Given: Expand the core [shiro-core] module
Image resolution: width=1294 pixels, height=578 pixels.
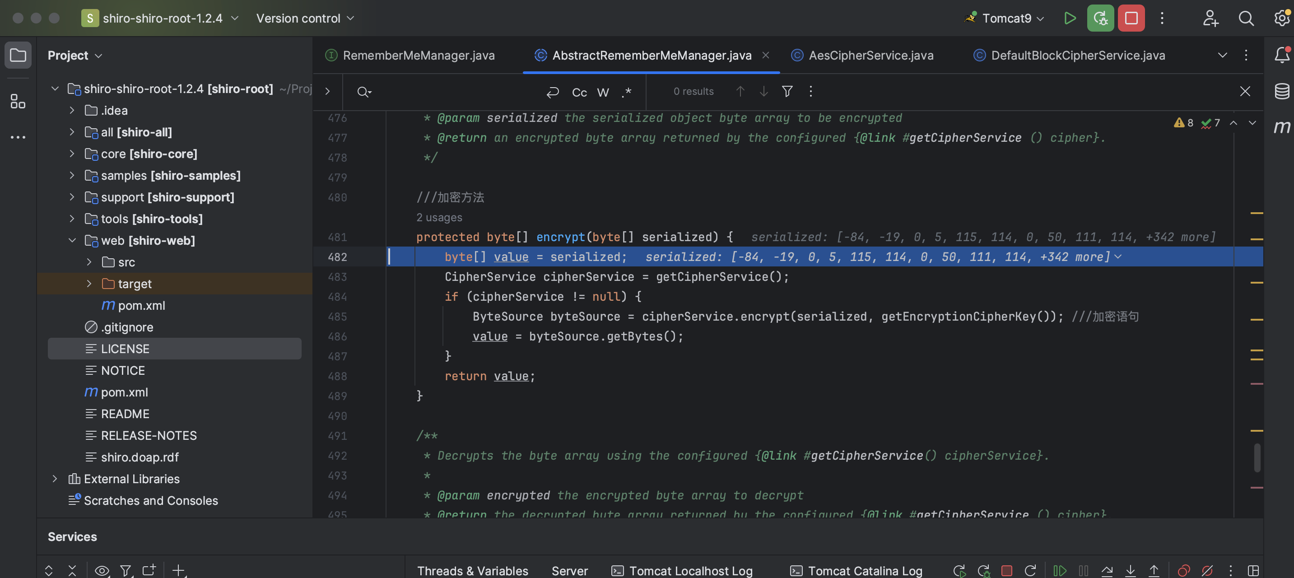Looking at the screenshot, I should pyautogui.click(x=72, y=154).
